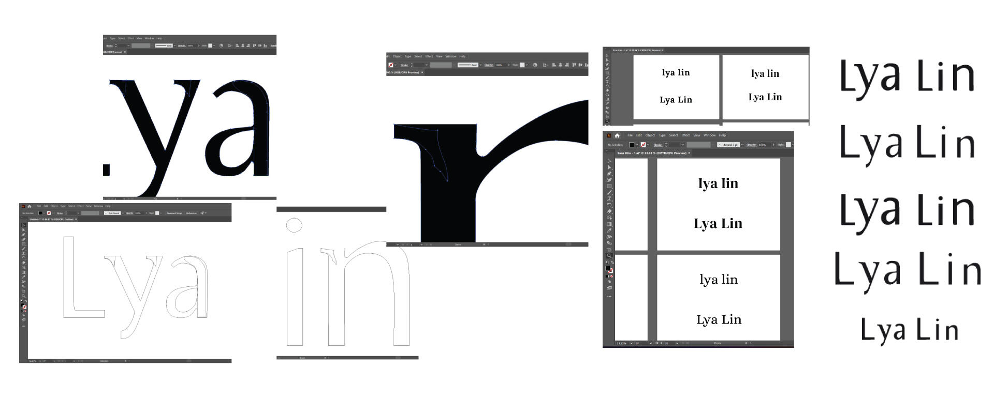994x414 pixels.
Task: Toggle screen mode icon in 33.33% Sans titre toolbar
Action: [x=609, y=288]
